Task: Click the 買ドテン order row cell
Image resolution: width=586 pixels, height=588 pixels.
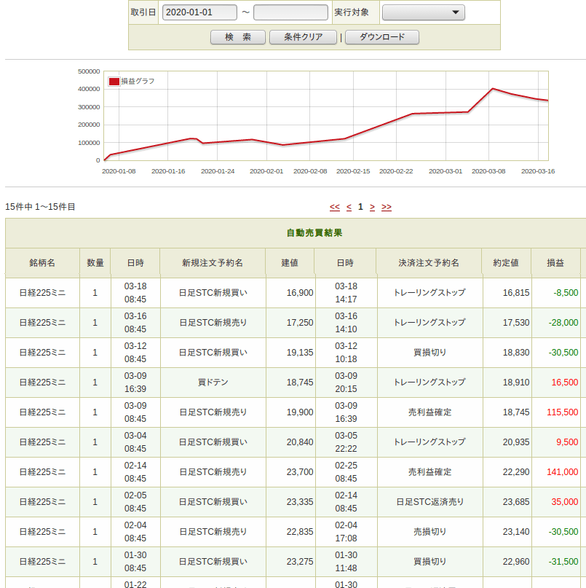Action: (213, 383)
